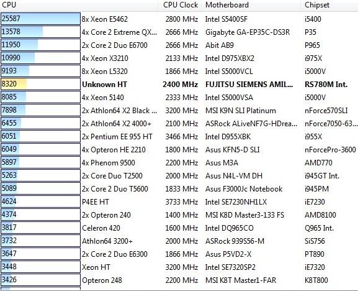Click the MSI K9N SLI Platinum cell

(240, 111)
